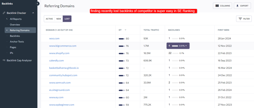Open the COLUMNS settings

pyautogui.click(x=223, y=6)
